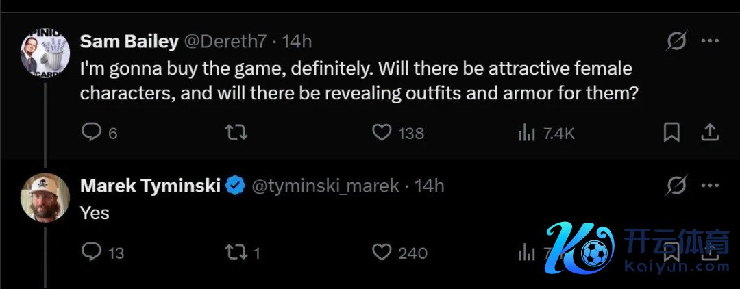740x289 pixels.
Task: Reply to Sam Bailey's tweet
Action: [x=91, y=131]
